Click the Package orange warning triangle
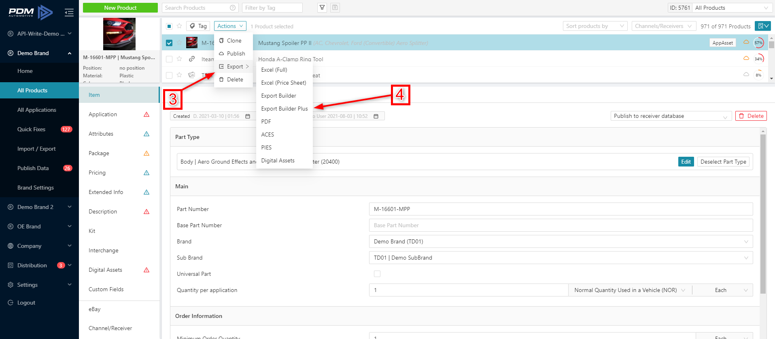This screenshot has width=775, height=339. [147, 153]
